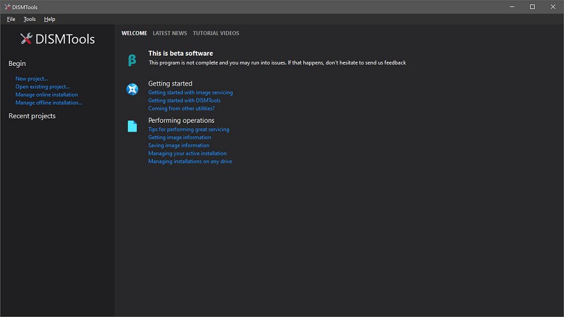Viewport: 564px width, 317px height.
Task: Select the Welcome tab
Action: [x=134, y=33]
